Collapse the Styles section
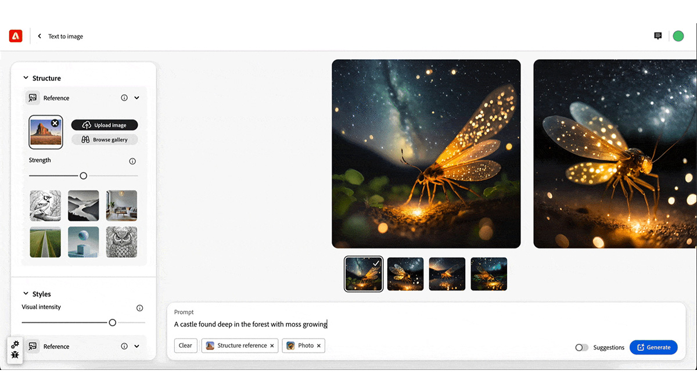This screenshot has height=392, width=697. (x=26, y=294)
